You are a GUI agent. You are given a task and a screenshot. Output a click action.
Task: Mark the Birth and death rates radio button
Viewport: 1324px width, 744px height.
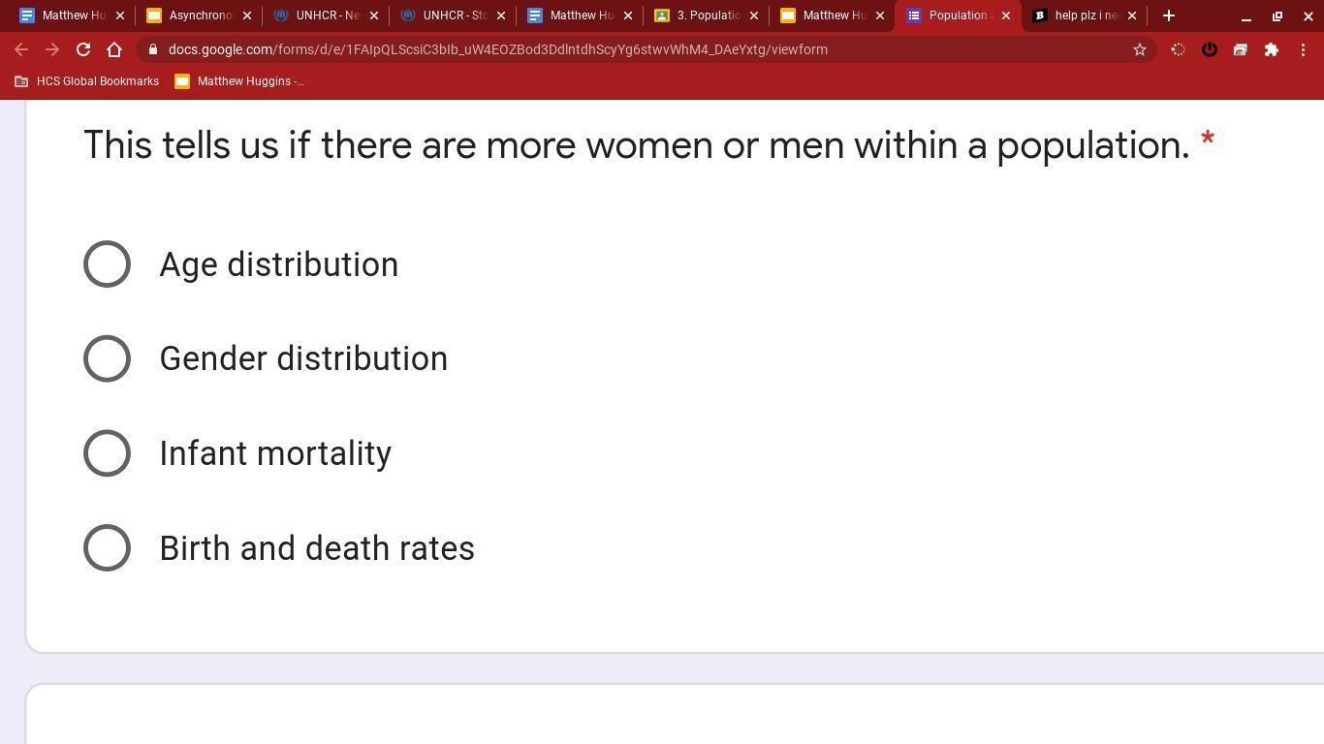107,548
